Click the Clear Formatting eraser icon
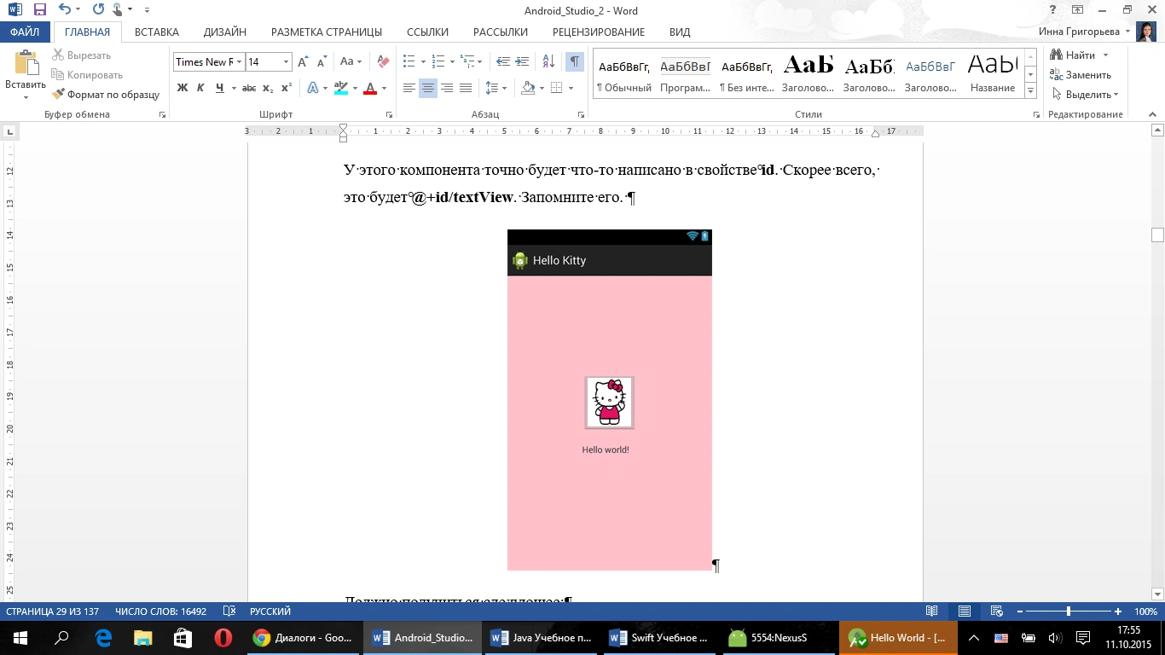This screenshot has width=1165, height=655. pos(383,61)
